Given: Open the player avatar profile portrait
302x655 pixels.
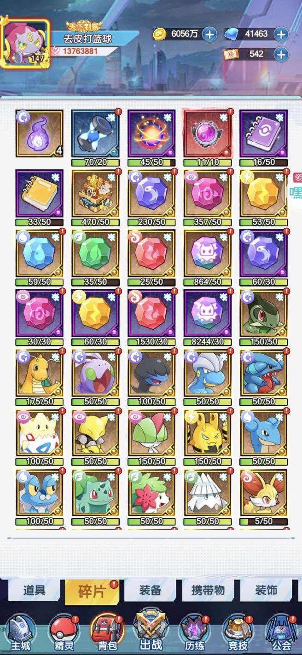Looking at the screenshot, I should 25,43.
